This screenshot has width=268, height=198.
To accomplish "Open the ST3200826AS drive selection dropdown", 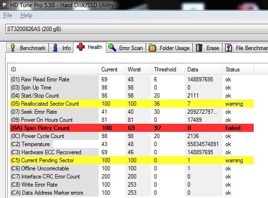I will pyautogui.click(x=136, y=29).
